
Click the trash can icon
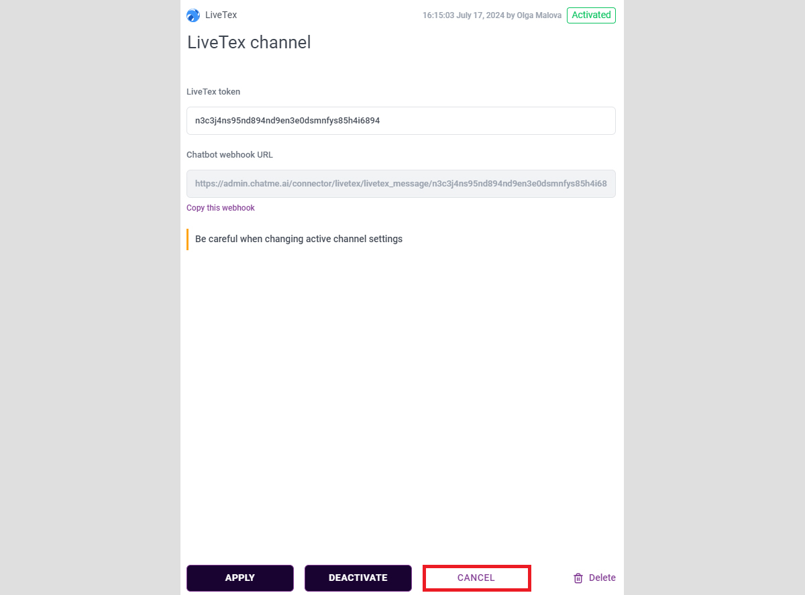(578, 578)
